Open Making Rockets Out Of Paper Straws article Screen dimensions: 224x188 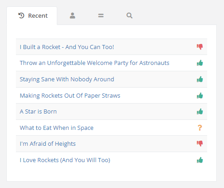tap(70, 96)
